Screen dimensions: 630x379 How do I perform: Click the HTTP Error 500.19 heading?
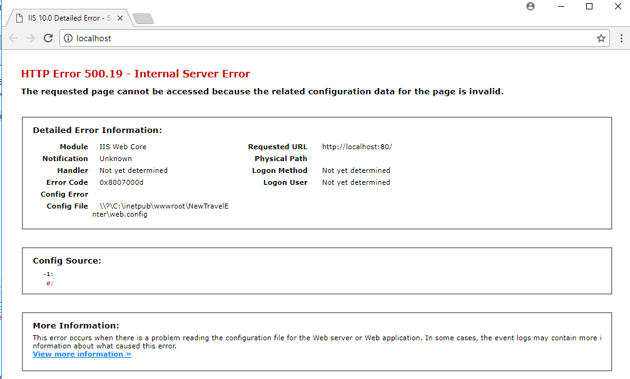click(135, 74)
